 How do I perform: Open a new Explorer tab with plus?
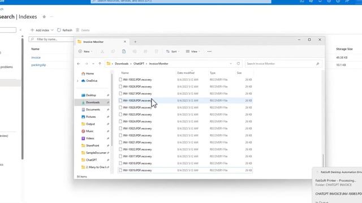tap(135, 42)
